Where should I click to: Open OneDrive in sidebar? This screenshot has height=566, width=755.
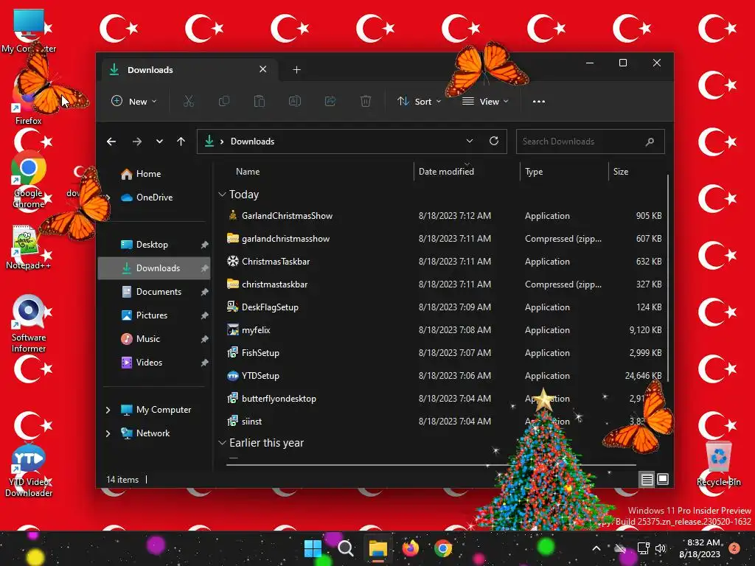coord(155,198)
